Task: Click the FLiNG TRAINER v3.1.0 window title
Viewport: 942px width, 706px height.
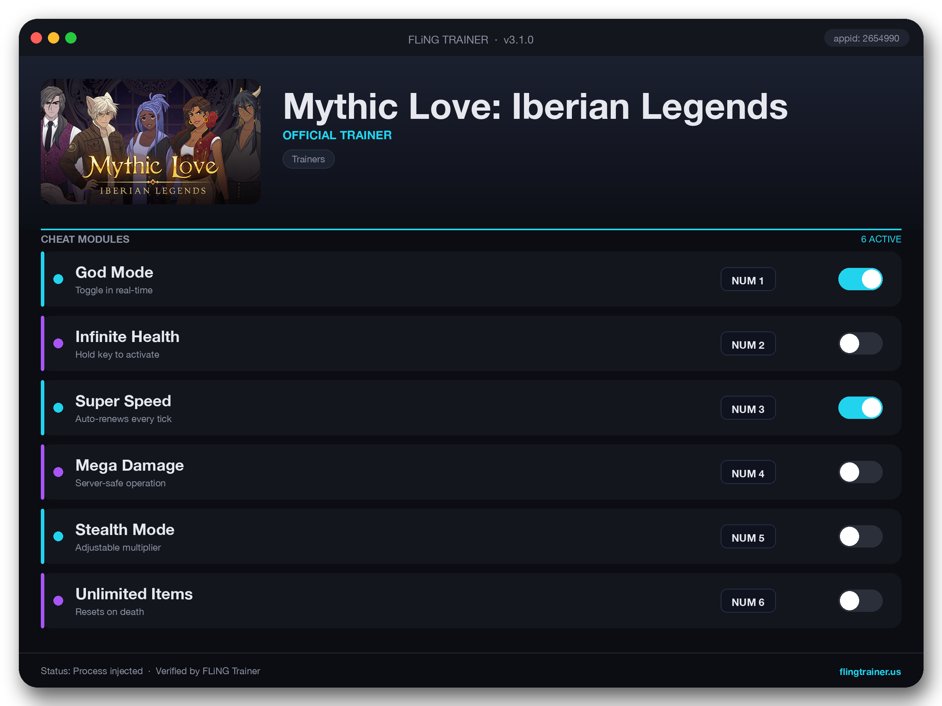Action: 471,40
